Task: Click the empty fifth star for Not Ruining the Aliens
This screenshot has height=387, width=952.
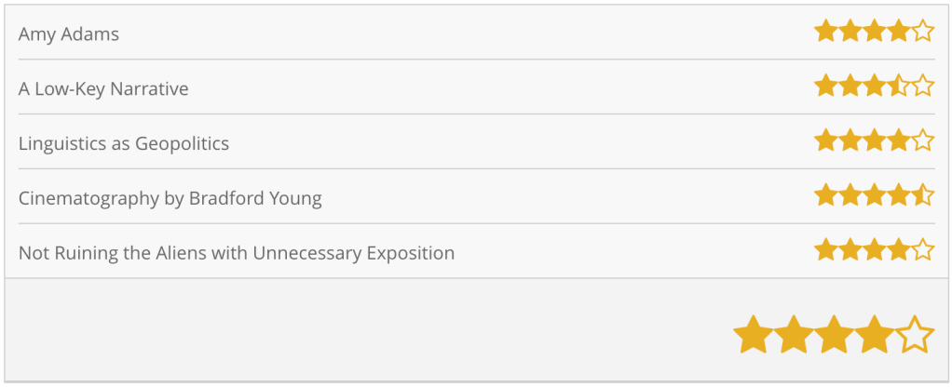Action: tap(922, 250)
